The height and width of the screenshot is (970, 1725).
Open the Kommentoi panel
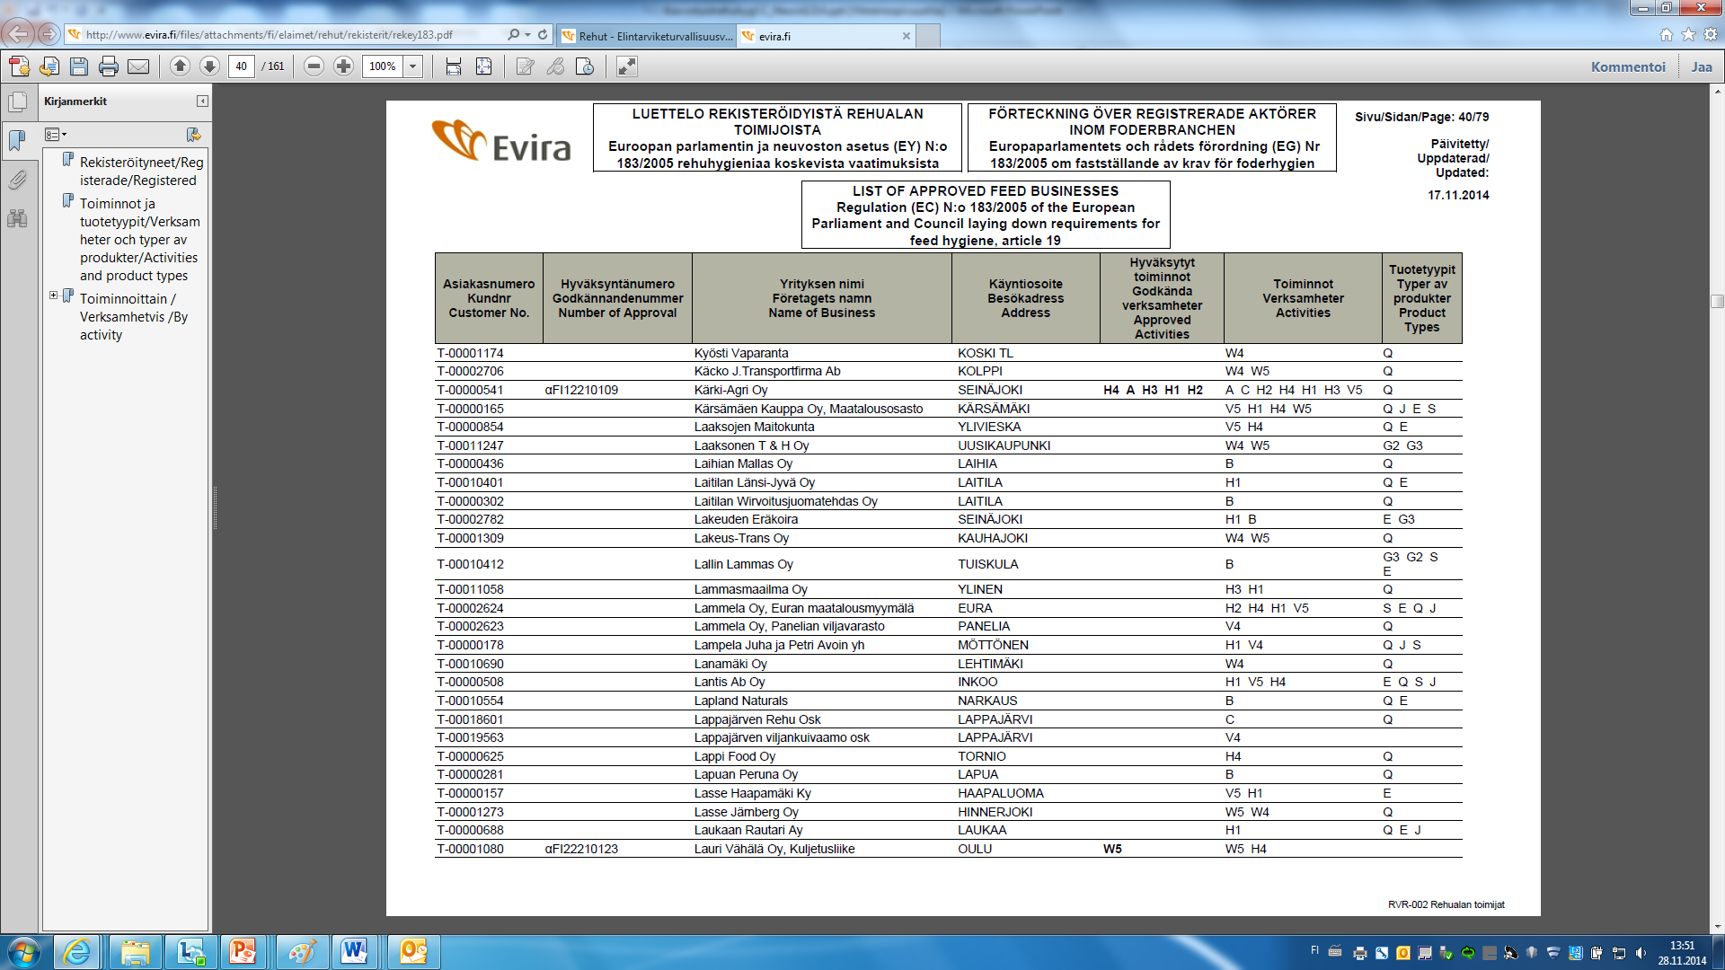point(1628,66)
